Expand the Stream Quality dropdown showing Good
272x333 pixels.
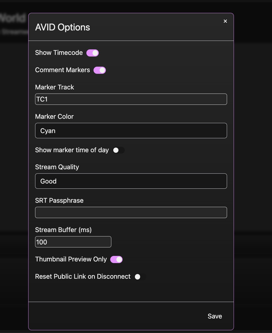pyautogui.click(x=131, y=181)
